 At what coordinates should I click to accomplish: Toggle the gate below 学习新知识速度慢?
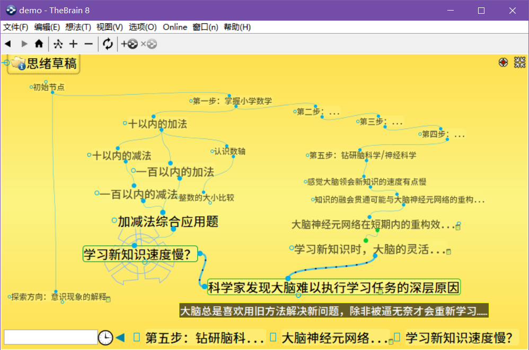pos(145,262)
